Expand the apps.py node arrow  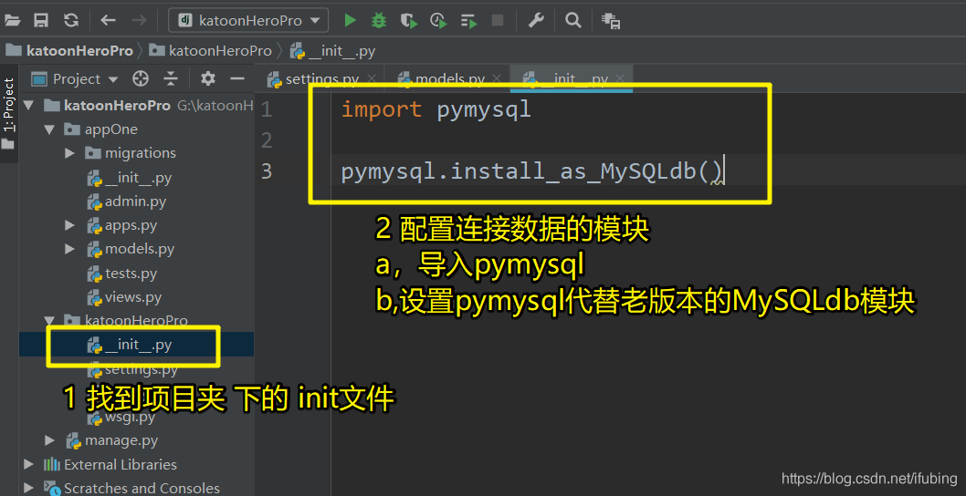pos(69,225)
